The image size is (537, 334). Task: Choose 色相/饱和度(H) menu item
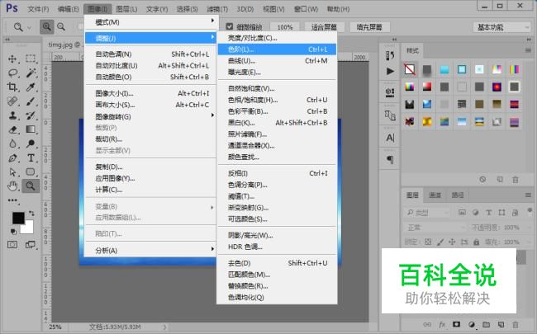(x=277, y=100)
